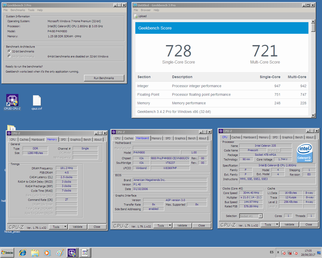
Task: Open the Browser menu in results window
Action: click(146, 10)
